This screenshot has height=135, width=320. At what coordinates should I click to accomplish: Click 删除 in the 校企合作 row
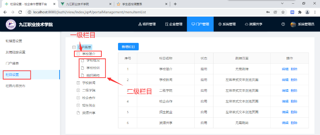point(294,101)
